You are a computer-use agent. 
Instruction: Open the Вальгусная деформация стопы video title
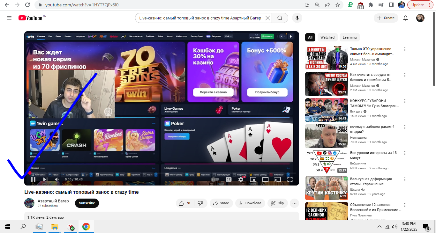click(x=372, y=181)
